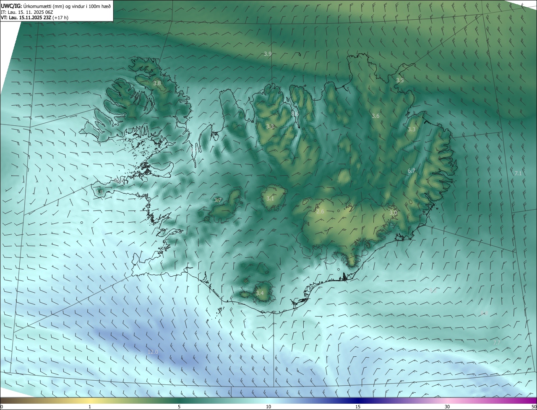
Task: Click the colorbar tick labeled 10
Action: pos(268,407)
